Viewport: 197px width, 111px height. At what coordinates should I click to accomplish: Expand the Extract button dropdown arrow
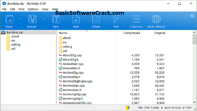(x=43, y=19)
